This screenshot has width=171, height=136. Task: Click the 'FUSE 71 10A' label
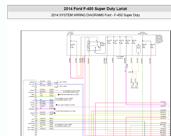(x=153, y=46)
